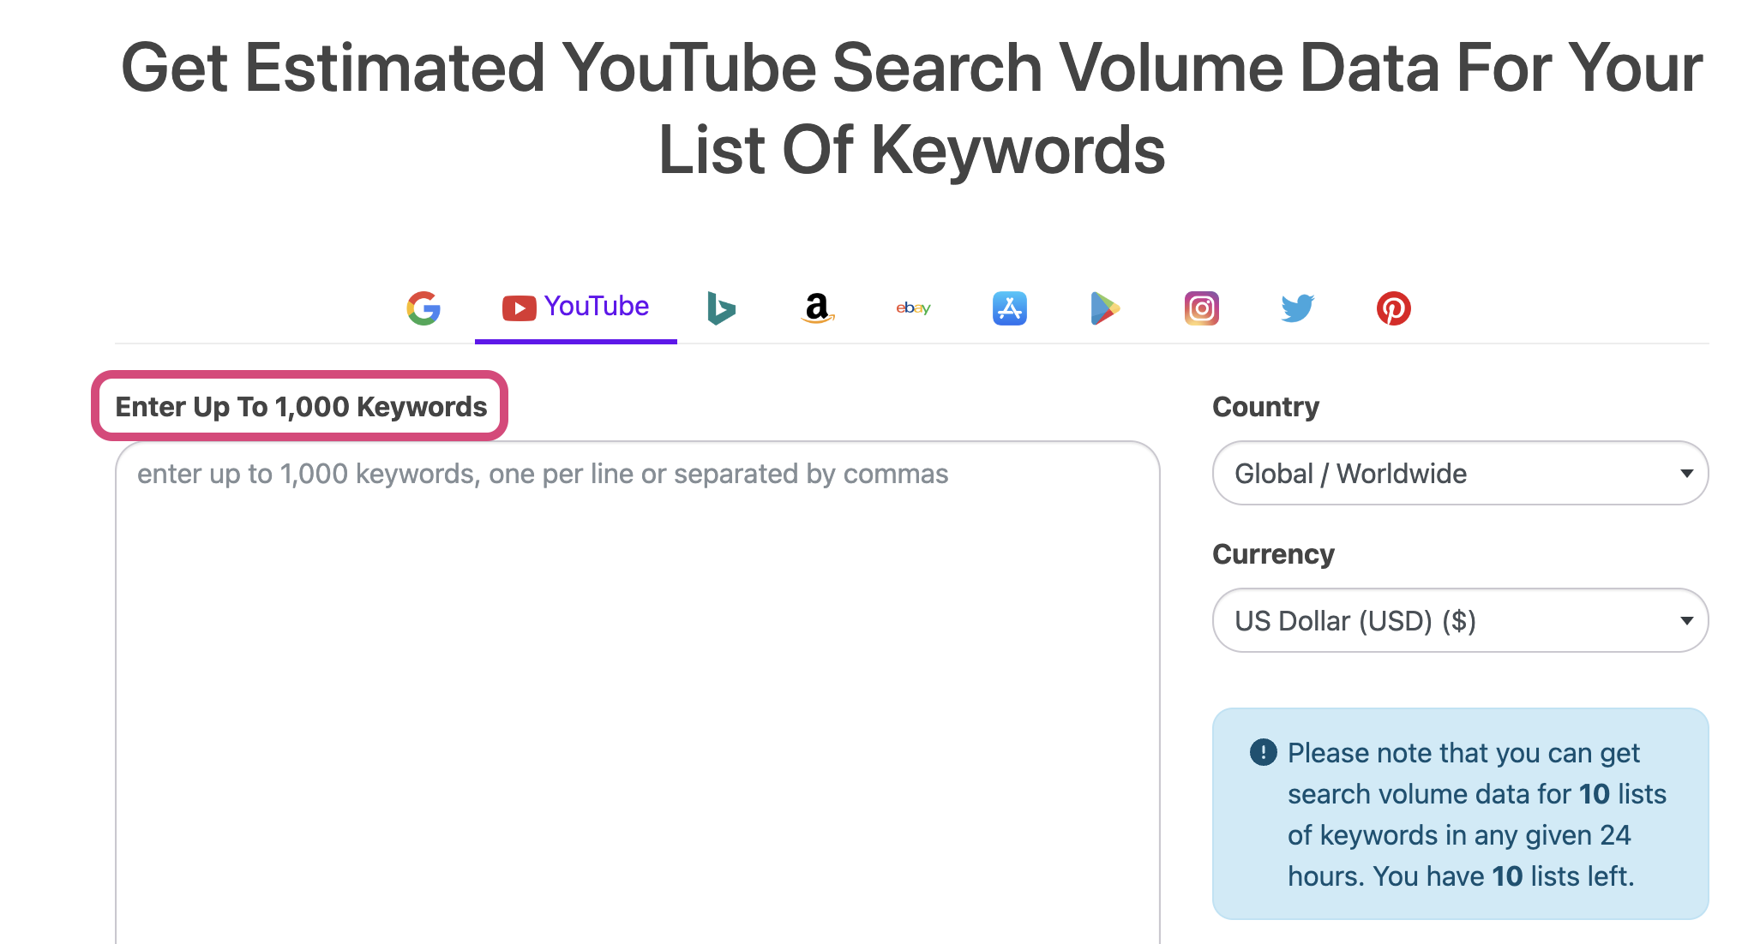
Task: Click the info icon in the notice box
Action: coord(1264,752)
